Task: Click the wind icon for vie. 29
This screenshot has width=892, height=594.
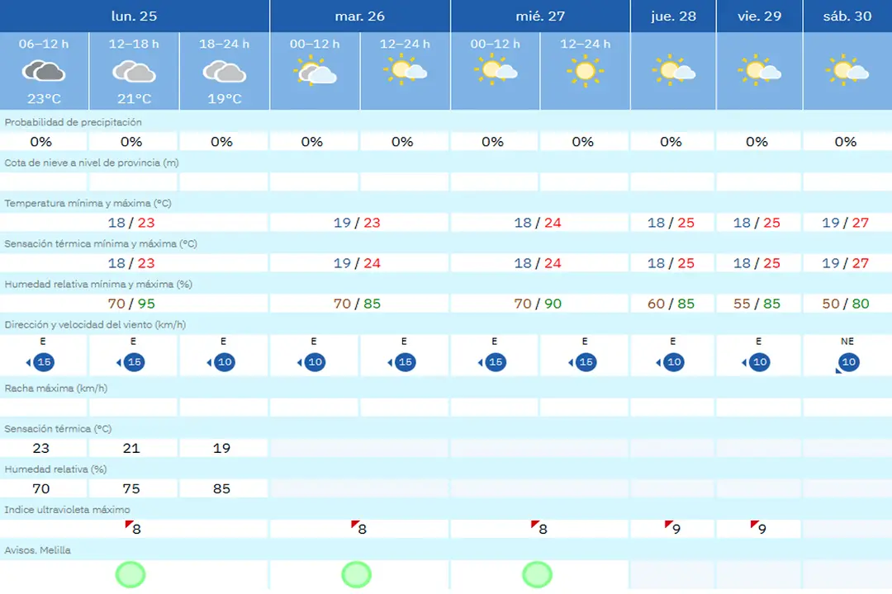Action: pyautogui.click(x=757, y=362)
